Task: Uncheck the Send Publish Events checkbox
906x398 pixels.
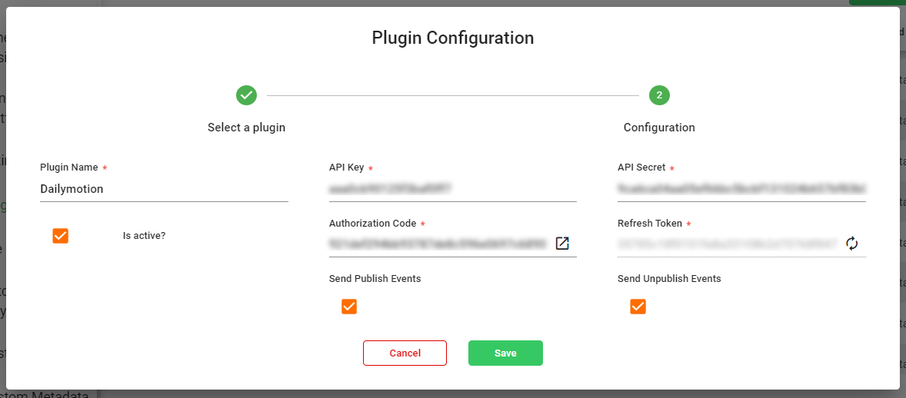Action: click(349, 307)
